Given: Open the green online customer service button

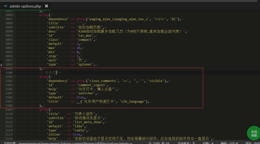Looking at the screenshot, I should coord(253,133).
